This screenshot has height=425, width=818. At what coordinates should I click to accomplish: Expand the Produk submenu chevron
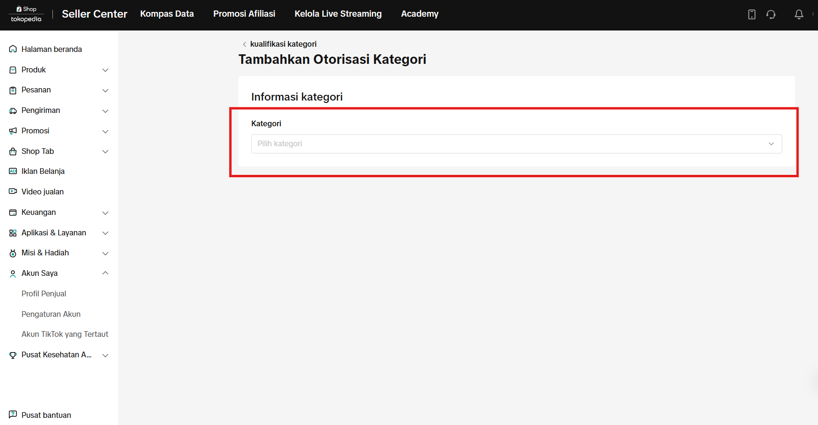[x=105, y=70]
